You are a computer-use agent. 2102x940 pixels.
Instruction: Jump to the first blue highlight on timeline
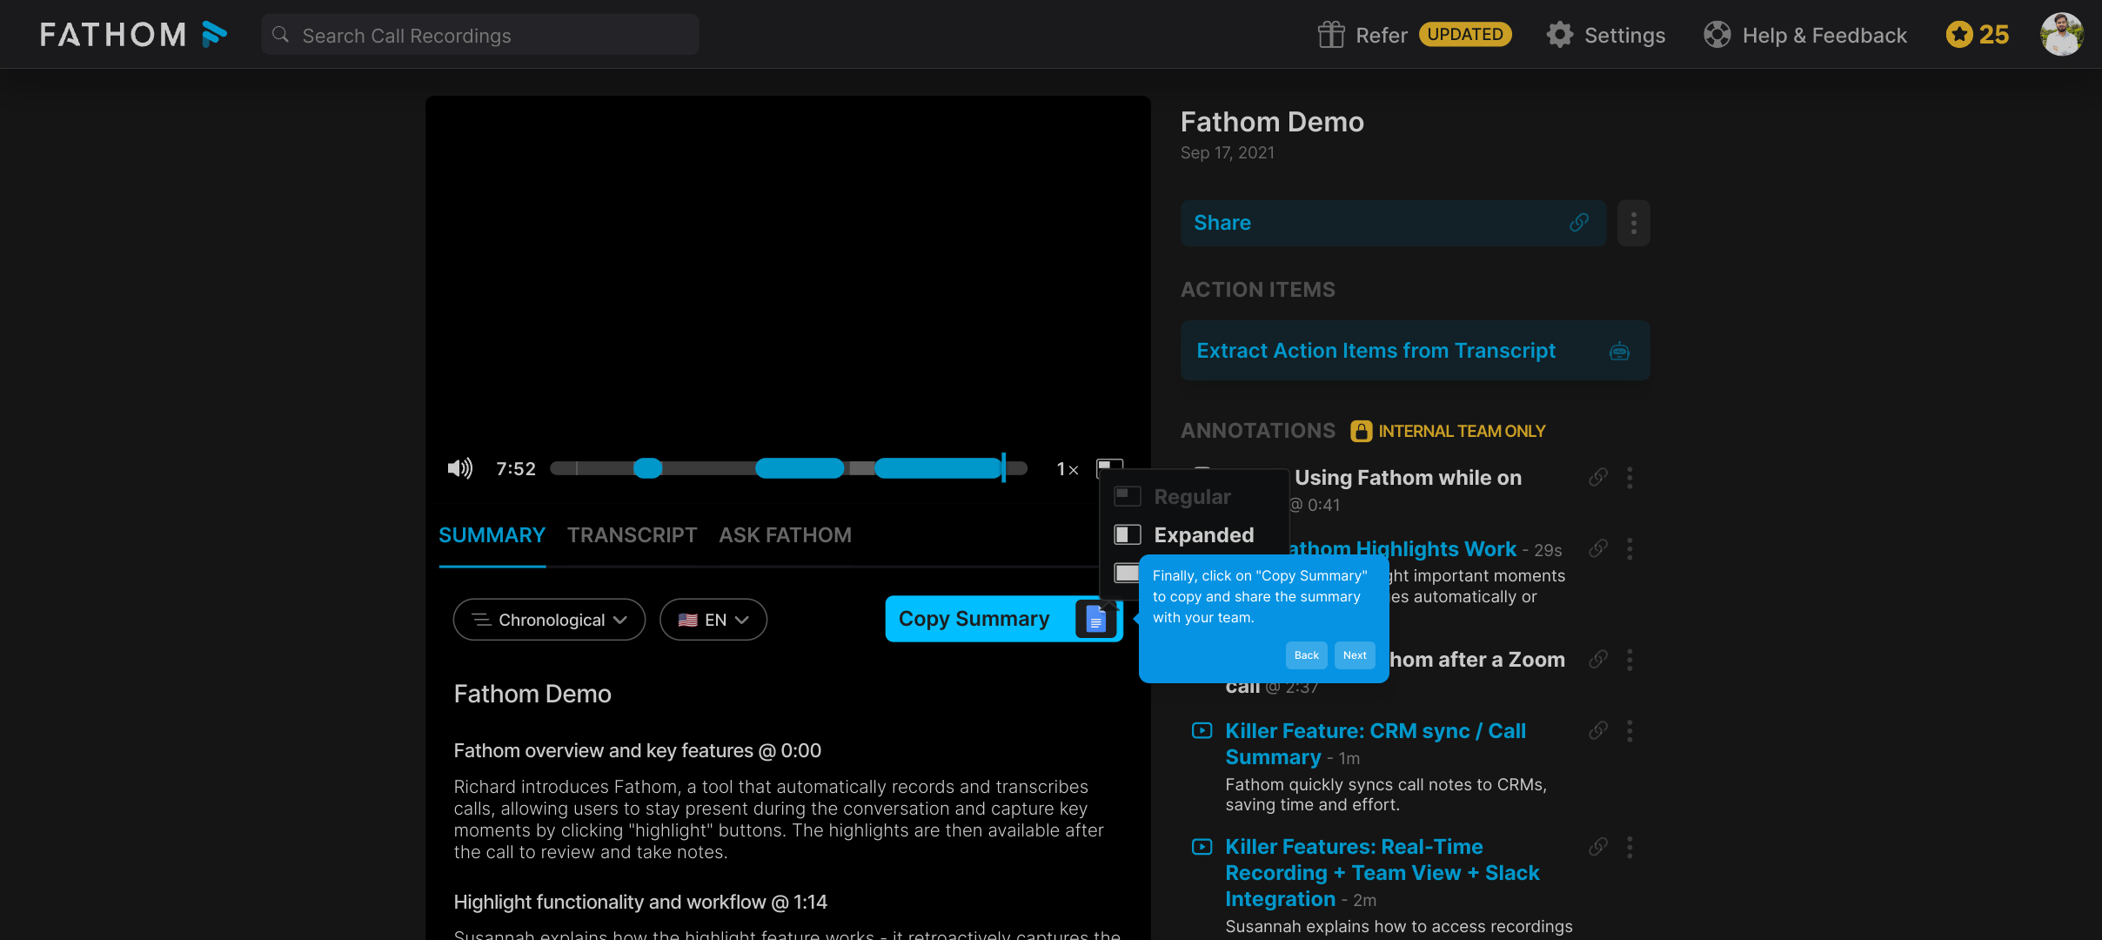[647, 468]
